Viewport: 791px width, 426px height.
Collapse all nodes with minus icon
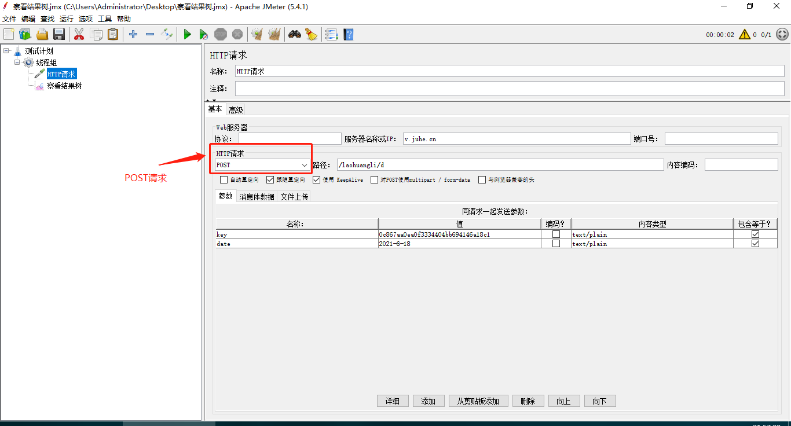[x=150, y=34]
